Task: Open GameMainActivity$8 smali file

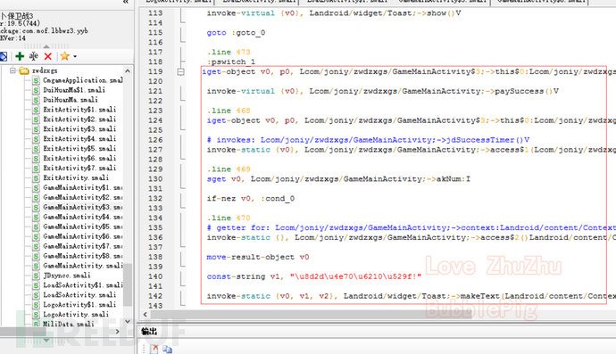Action: [x=82, y=256]
